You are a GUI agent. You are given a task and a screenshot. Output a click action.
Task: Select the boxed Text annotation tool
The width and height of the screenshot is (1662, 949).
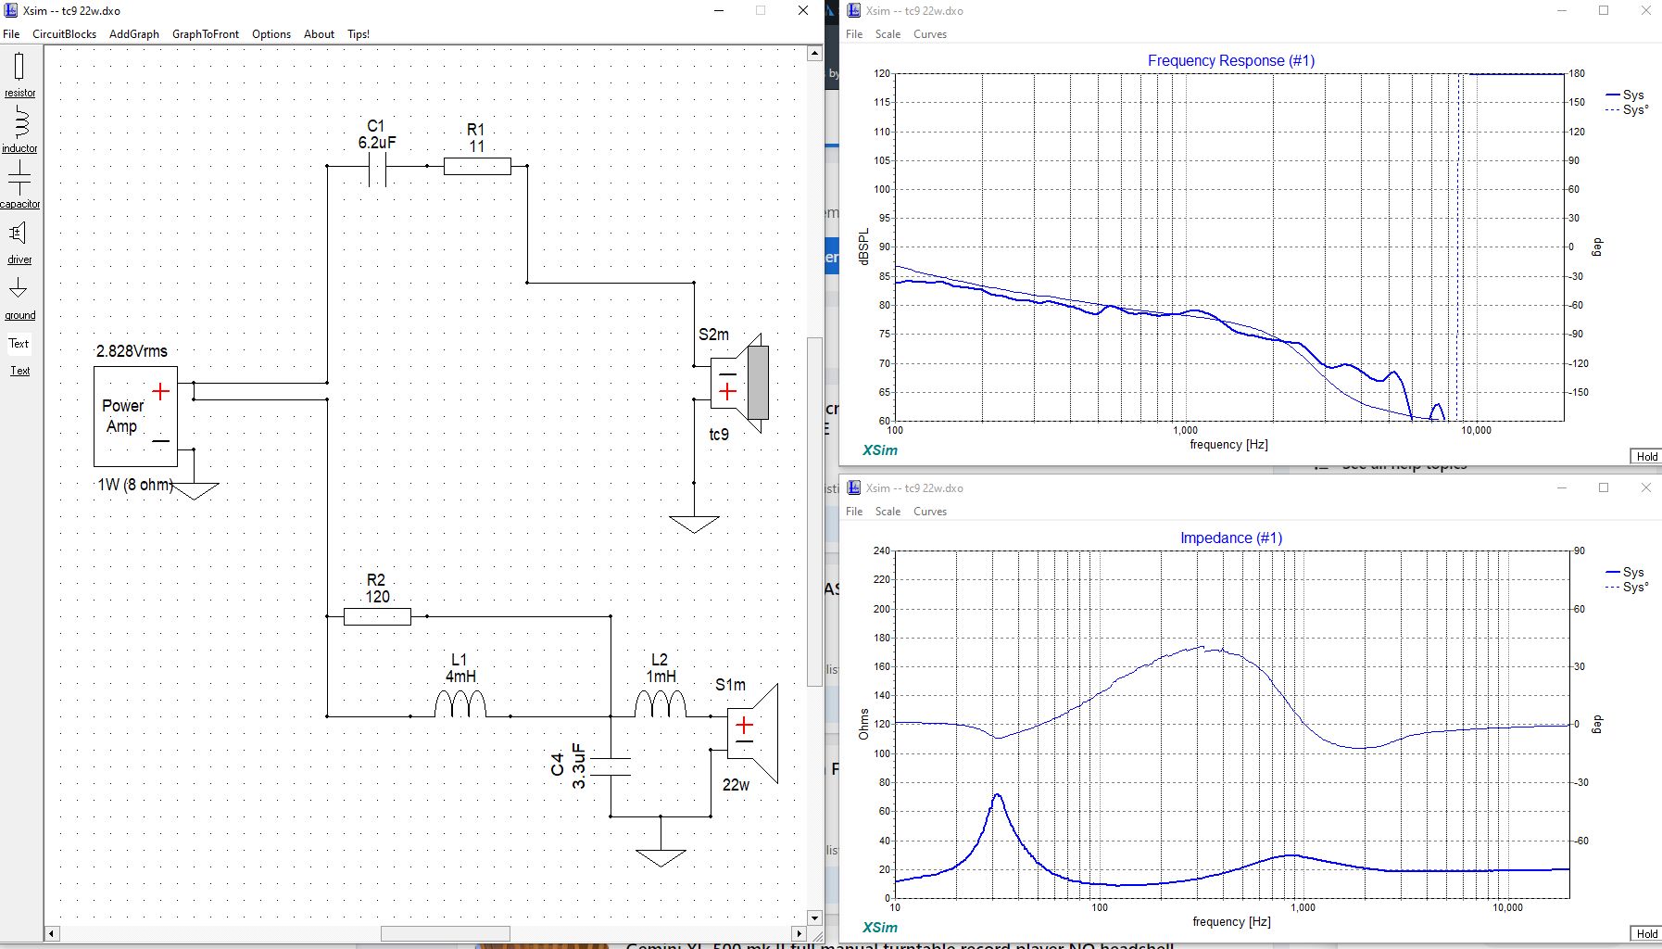click(x=19, y=343)
